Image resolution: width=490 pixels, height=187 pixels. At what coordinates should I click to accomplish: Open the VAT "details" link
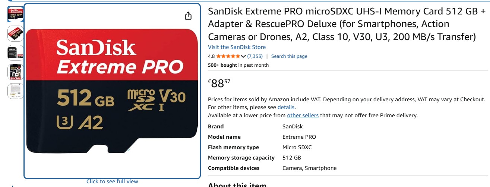click(x=286, y=107)
